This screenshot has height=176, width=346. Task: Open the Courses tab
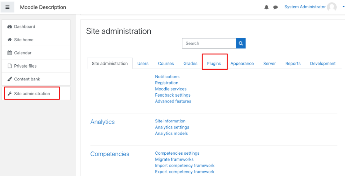coord(166,64)
